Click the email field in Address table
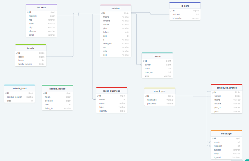Viewport: 249px width, 161px height. (x=41, y=35)
